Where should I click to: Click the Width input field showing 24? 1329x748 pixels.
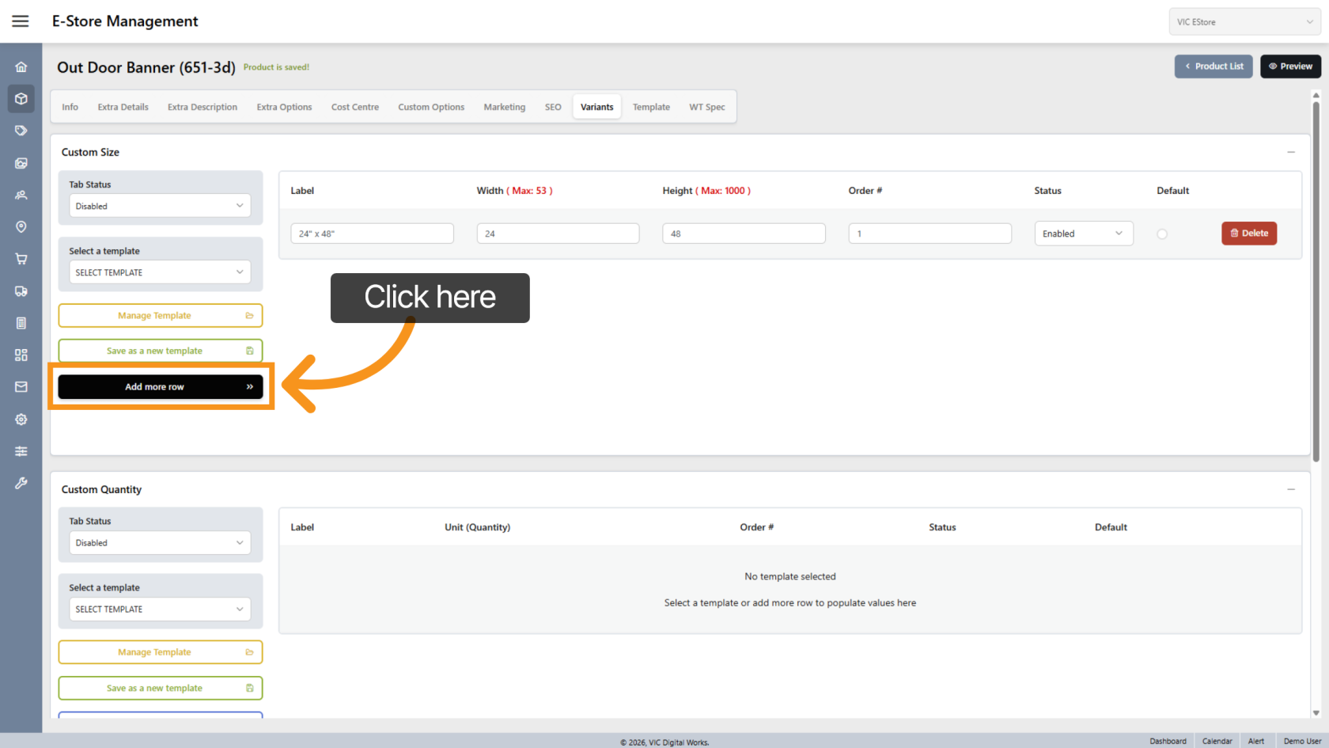click(x=558, y=234)
